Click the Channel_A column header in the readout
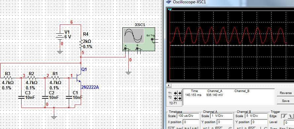294x129 pixels. [215, 91]
